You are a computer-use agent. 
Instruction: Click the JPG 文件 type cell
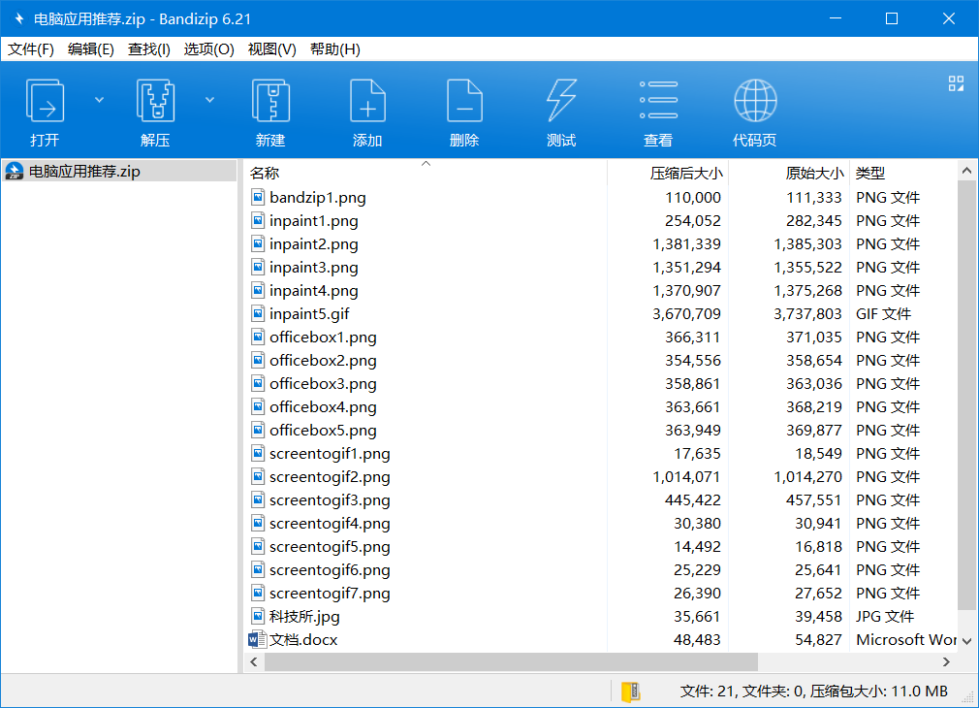click(885, 616)
